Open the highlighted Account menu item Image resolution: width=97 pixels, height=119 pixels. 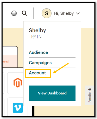coord(37,73)
